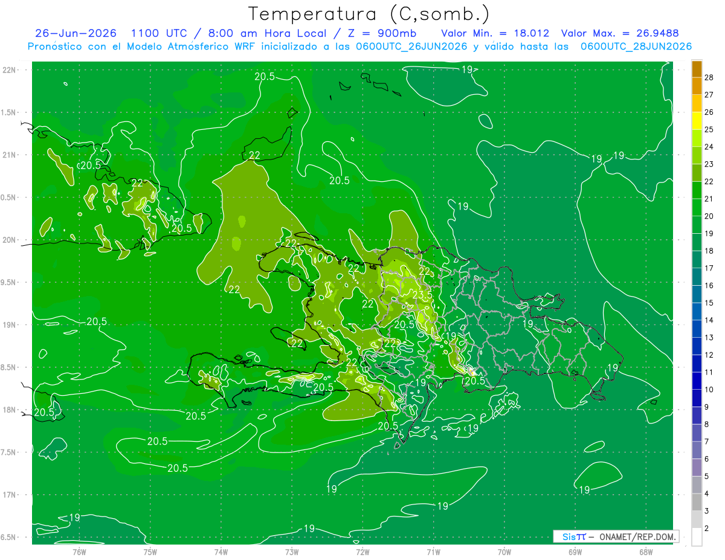Click the colorbar segment between 26 and 27
Viewport: 725px width, 560px height.
pyautogui.click(x=697, y=103)
